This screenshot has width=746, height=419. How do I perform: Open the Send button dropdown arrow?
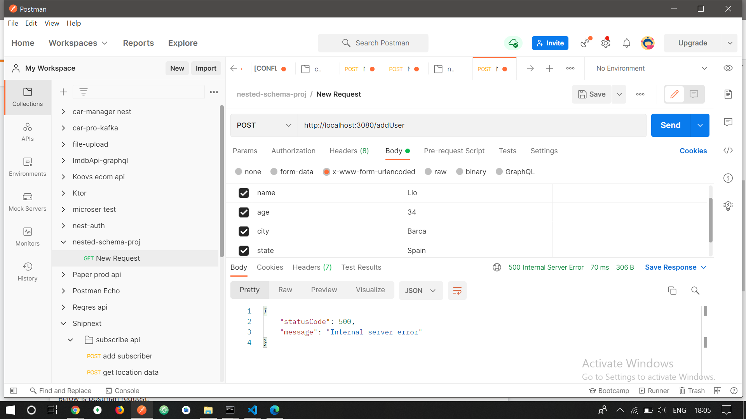coord(700,125)
